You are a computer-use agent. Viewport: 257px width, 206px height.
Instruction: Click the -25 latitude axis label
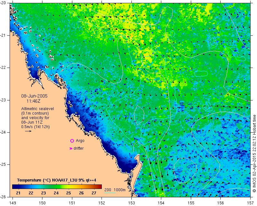pyautogui.click(x=3, y=164)
